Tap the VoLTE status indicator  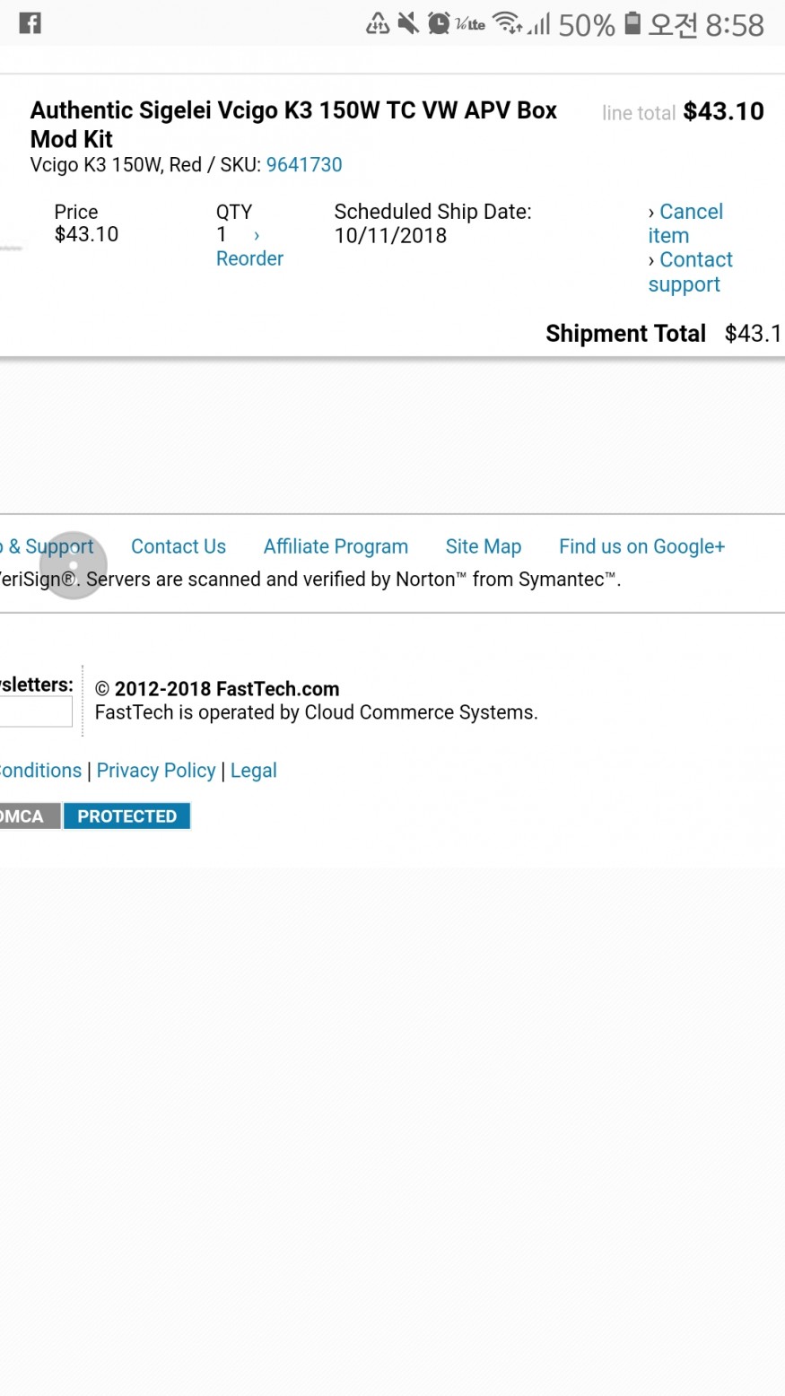coord(470,24)
